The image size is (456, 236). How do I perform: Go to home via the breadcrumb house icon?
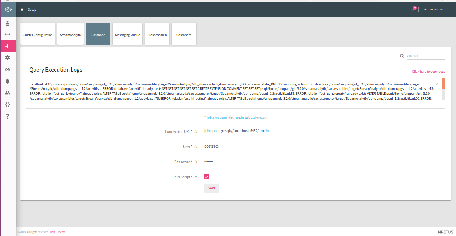pyautogui.click(x=22, y=9)
